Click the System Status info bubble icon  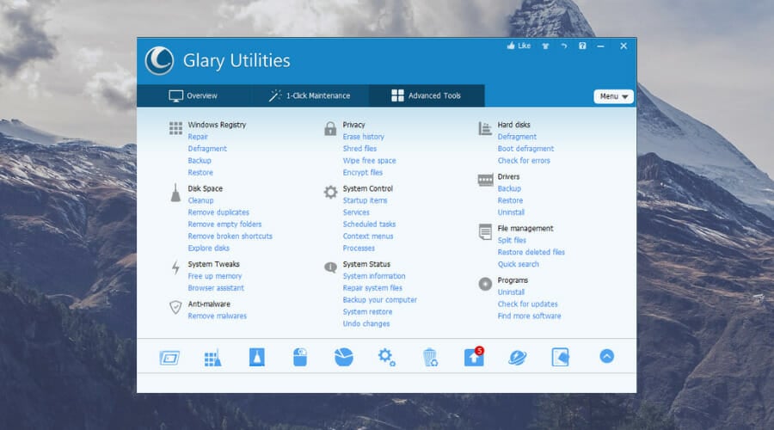(330, 267)
